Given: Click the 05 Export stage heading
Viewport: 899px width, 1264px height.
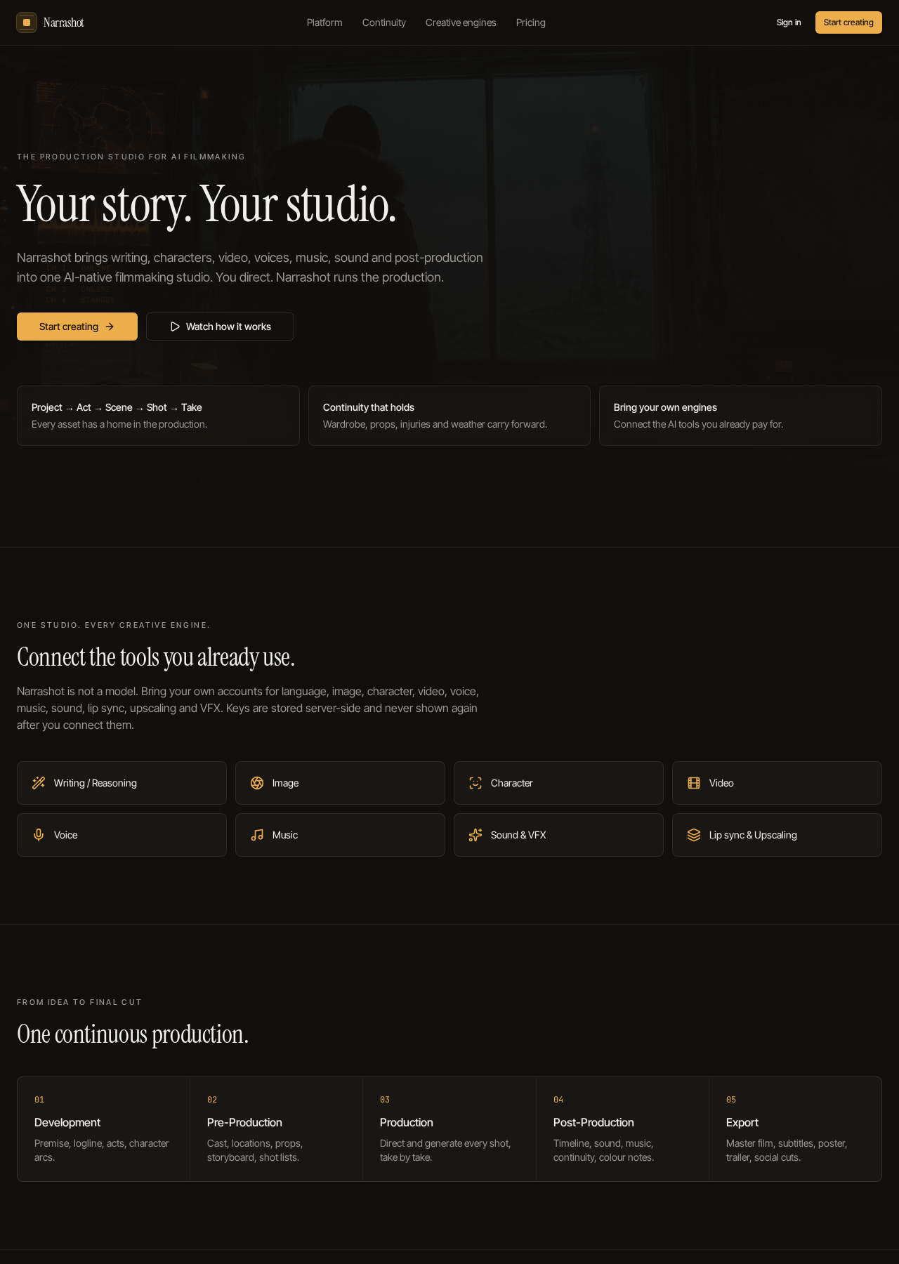Looking at the screenshot, I should 742,1122.
